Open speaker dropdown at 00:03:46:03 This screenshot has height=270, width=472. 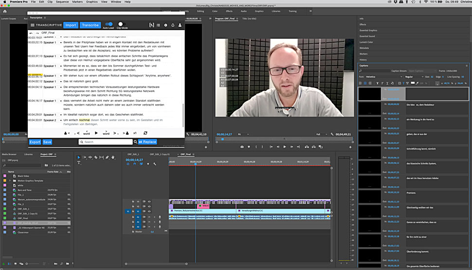61,66
